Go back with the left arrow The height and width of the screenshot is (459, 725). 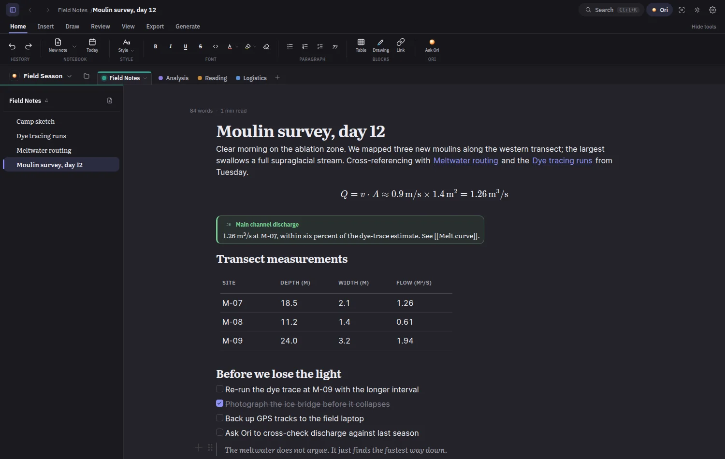tap(30, 10)
